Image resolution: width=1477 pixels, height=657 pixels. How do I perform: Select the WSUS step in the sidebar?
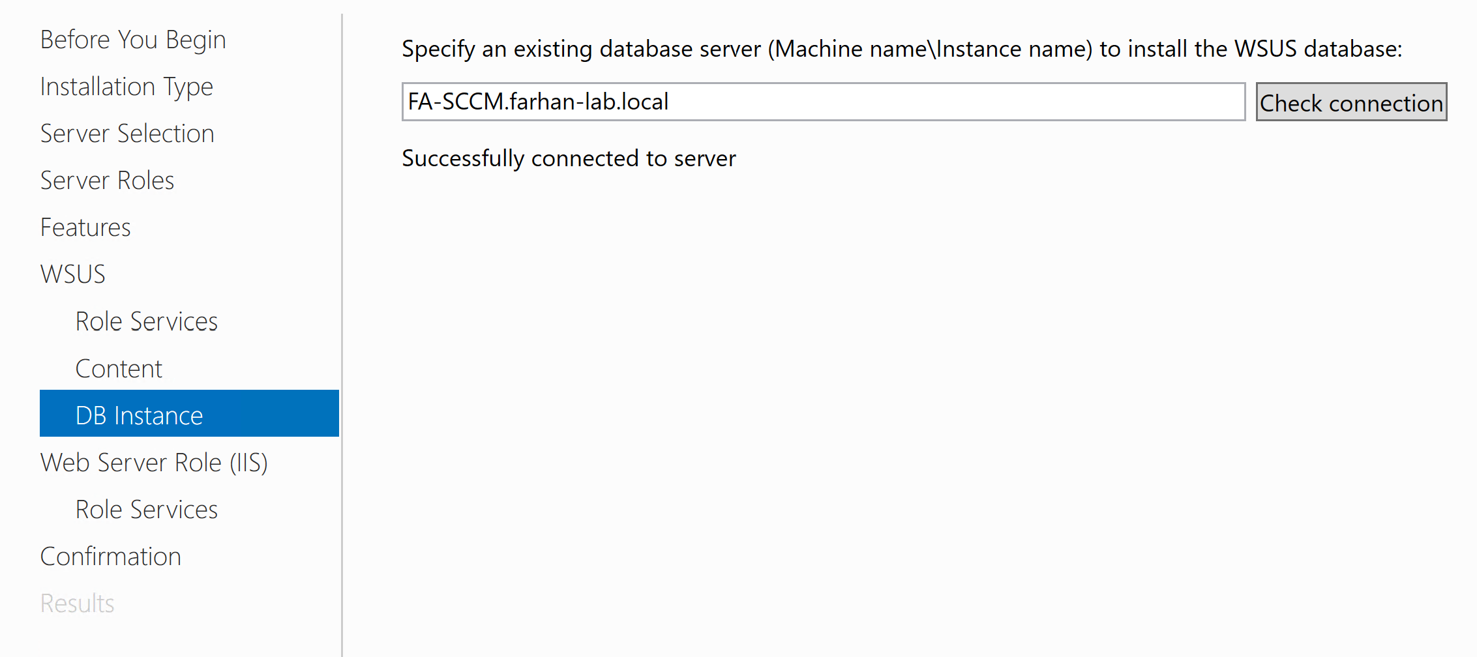(x=72, y=274)
